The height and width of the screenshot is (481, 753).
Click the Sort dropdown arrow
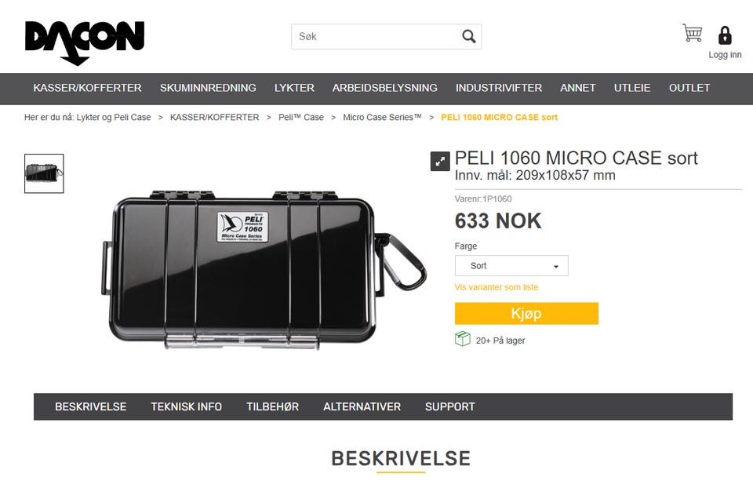[556, 266]
